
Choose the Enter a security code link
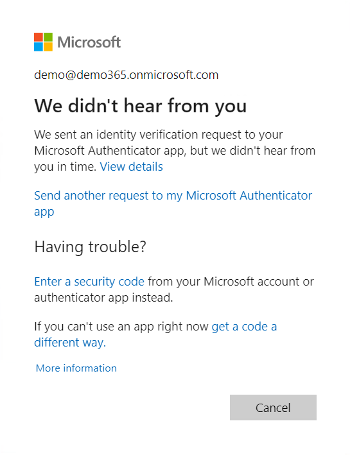89,282
